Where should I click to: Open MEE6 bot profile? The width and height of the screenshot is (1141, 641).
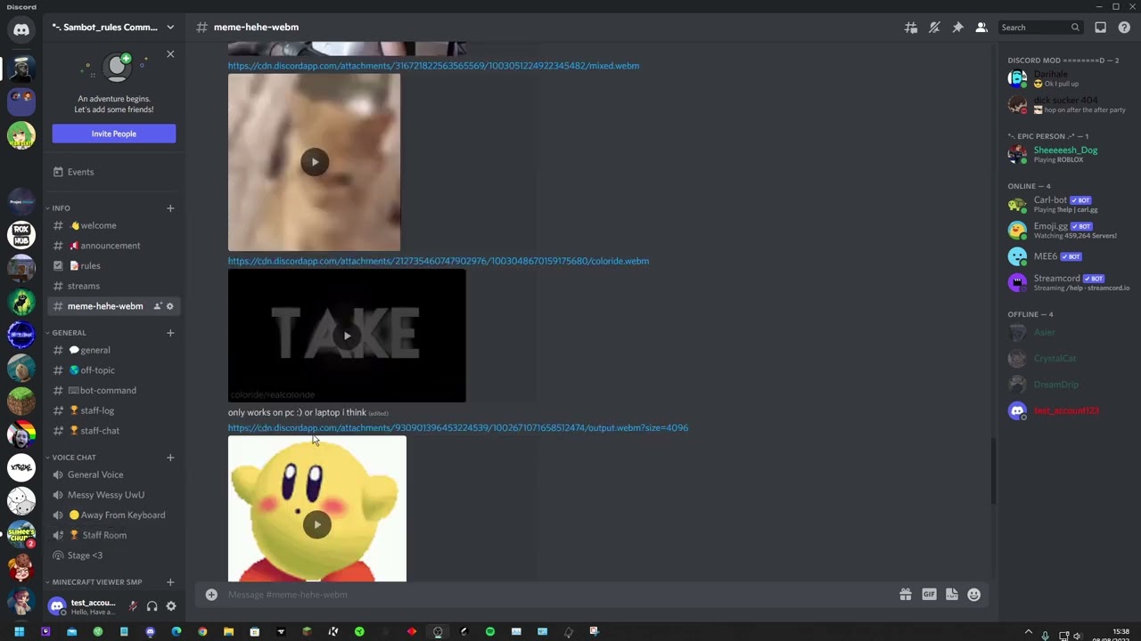[1068, 256]
